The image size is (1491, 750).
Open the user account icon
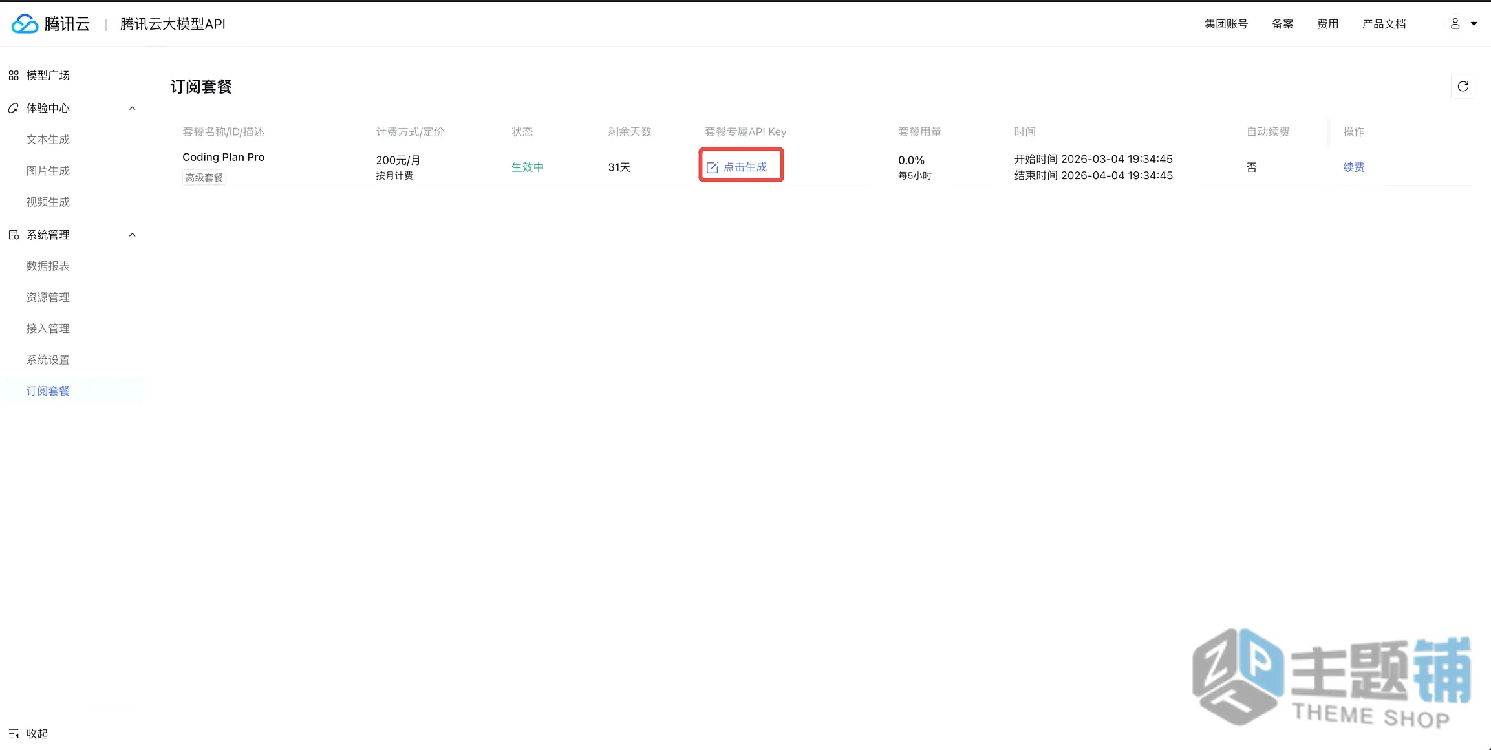tap(1455, 24)
